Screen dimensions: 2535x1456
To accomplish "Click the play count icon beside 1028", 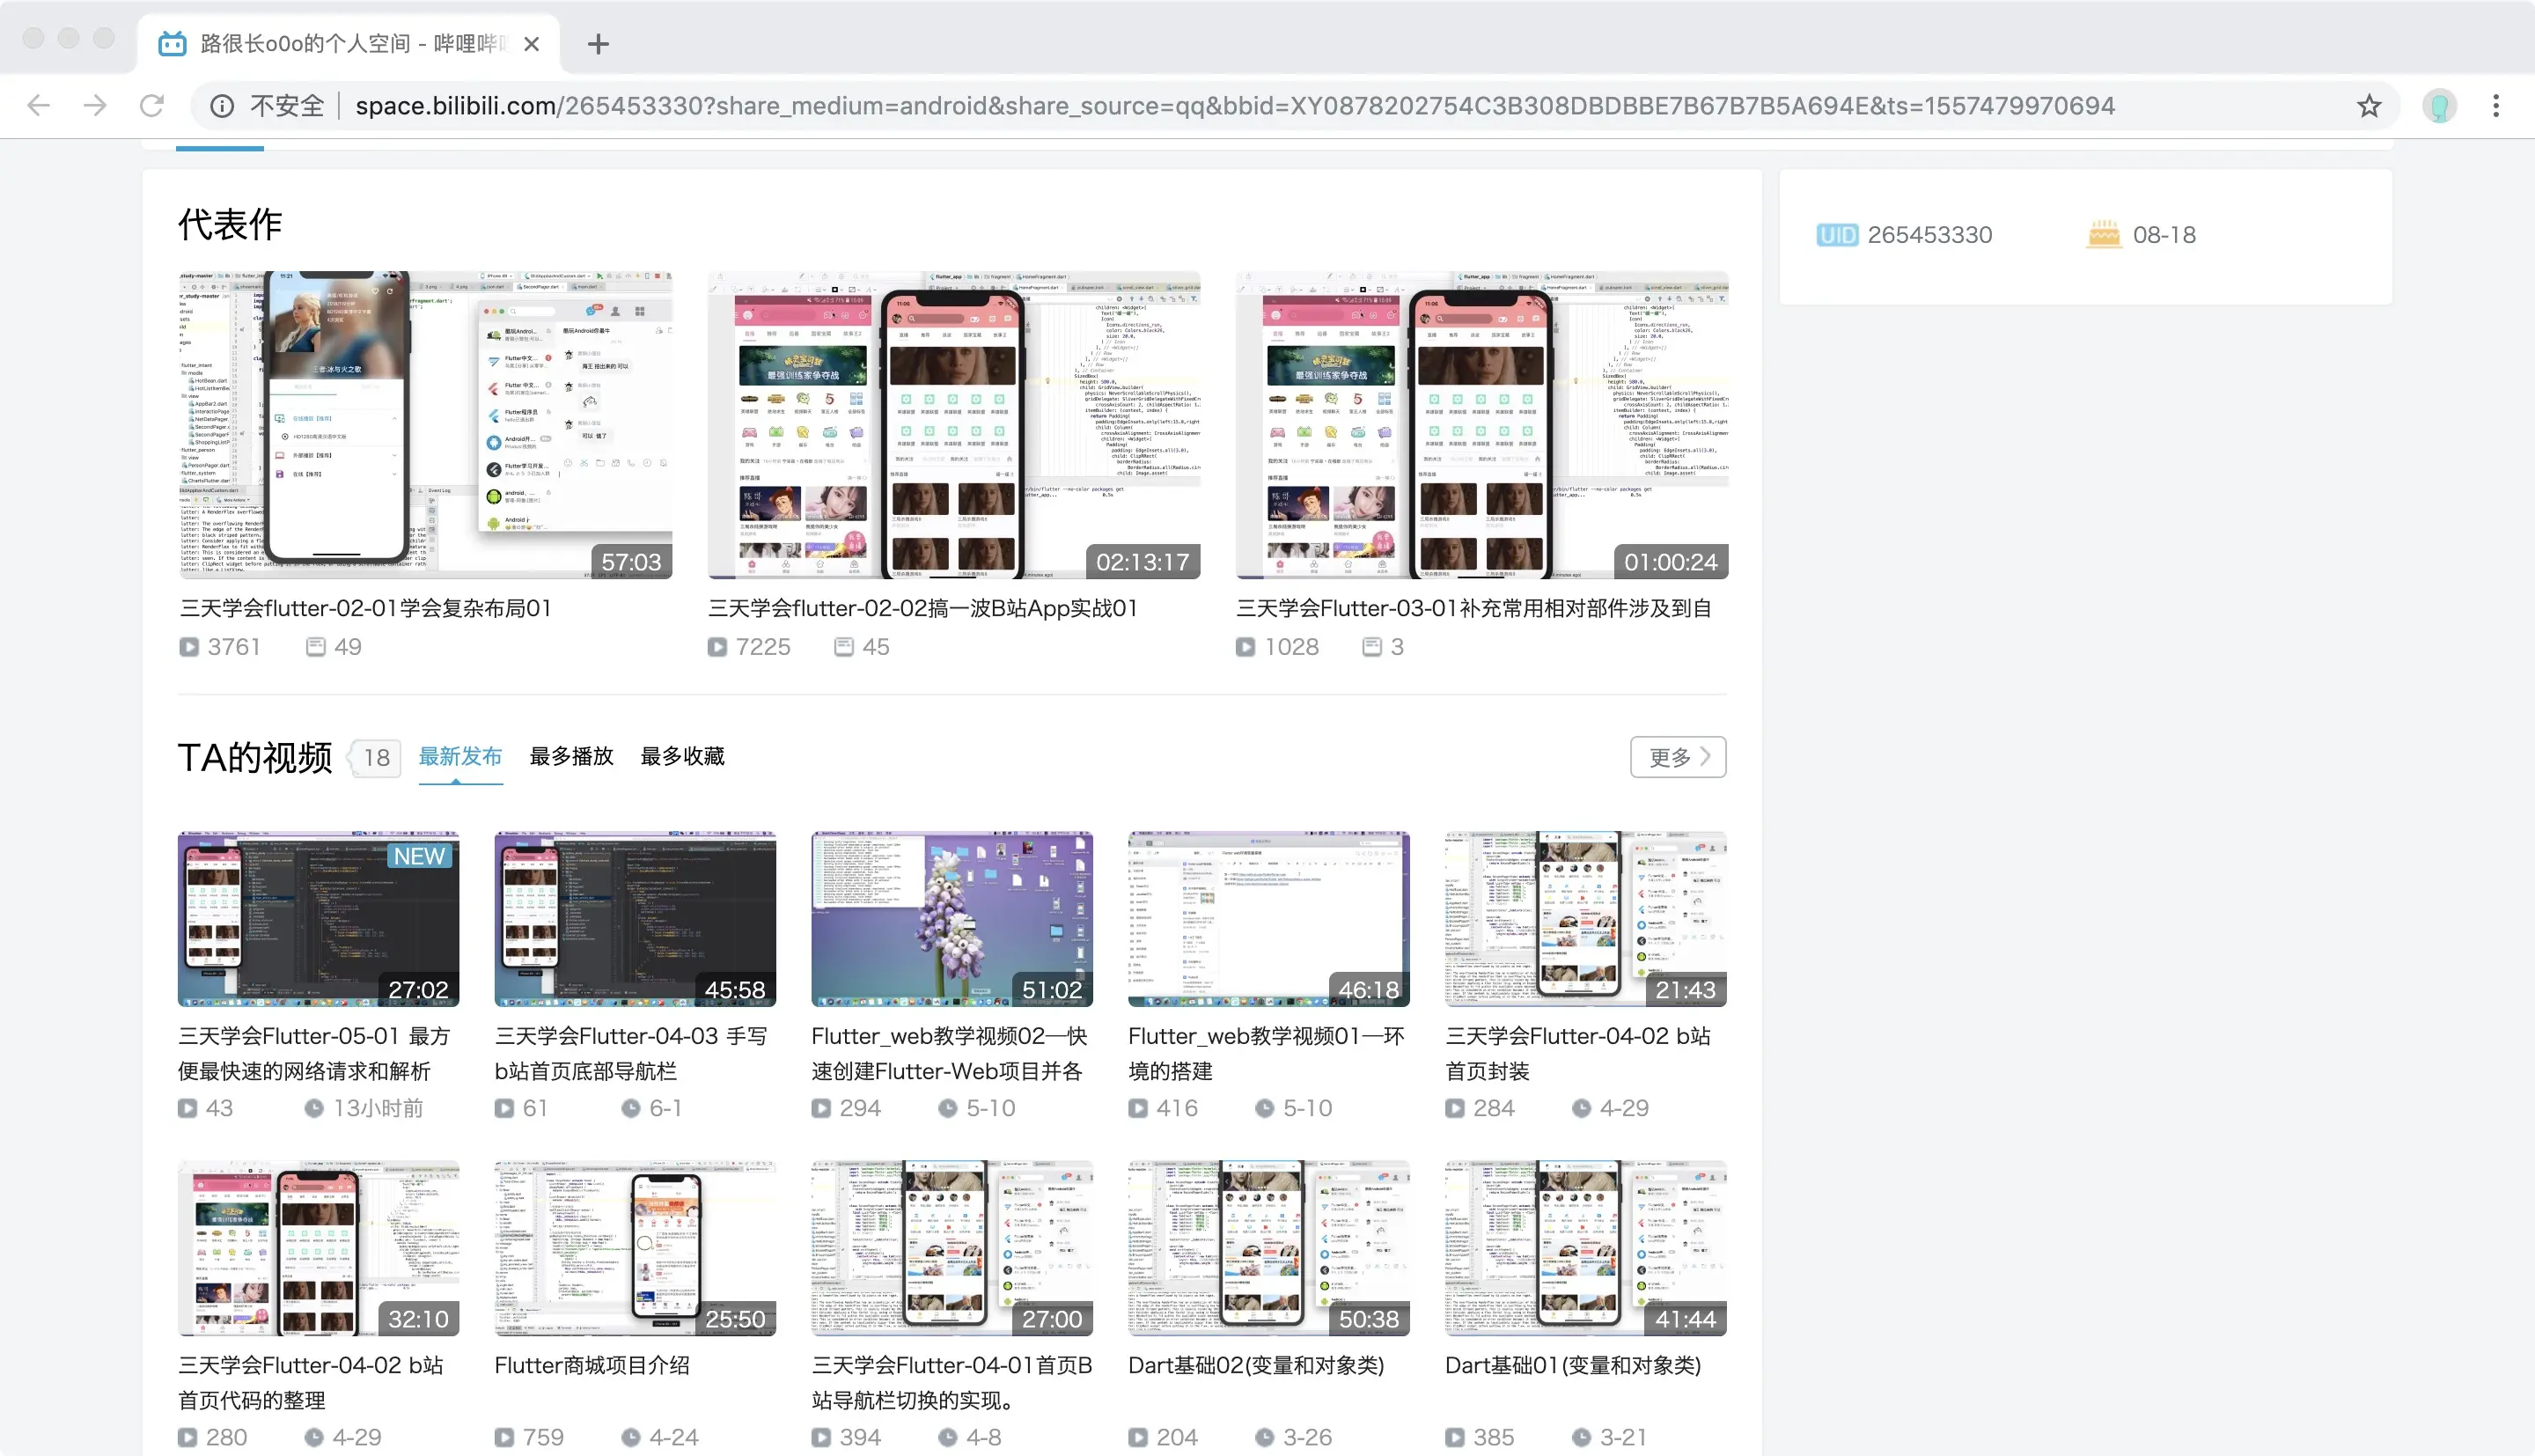I will click(x=1245, y=647).
